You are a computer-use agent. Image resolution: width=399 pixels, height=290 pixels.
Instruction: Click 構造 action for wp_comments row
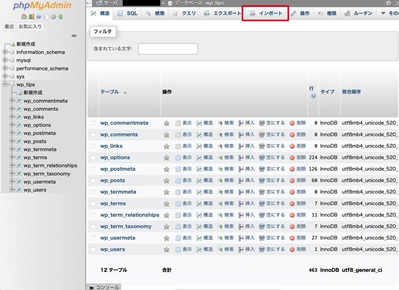coord(204,135)
